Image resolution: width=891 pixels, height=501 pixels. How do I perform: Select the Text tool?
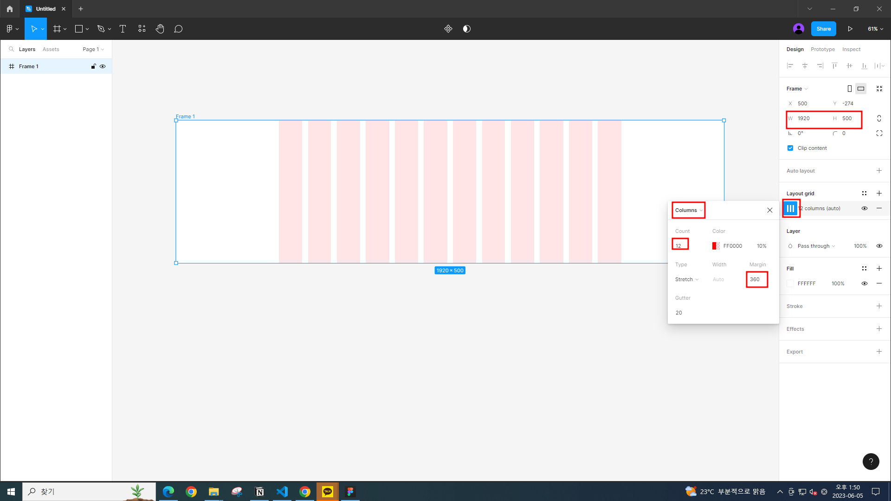point(123,29)
